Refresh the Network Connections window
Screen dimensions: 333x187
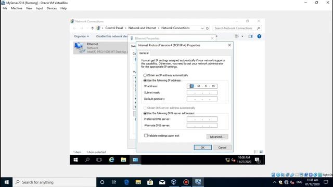207,28
